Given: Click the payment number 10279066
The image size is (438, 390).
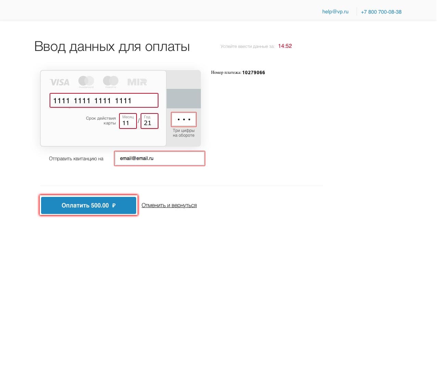Looking at the screenshot, I should 254,72.
